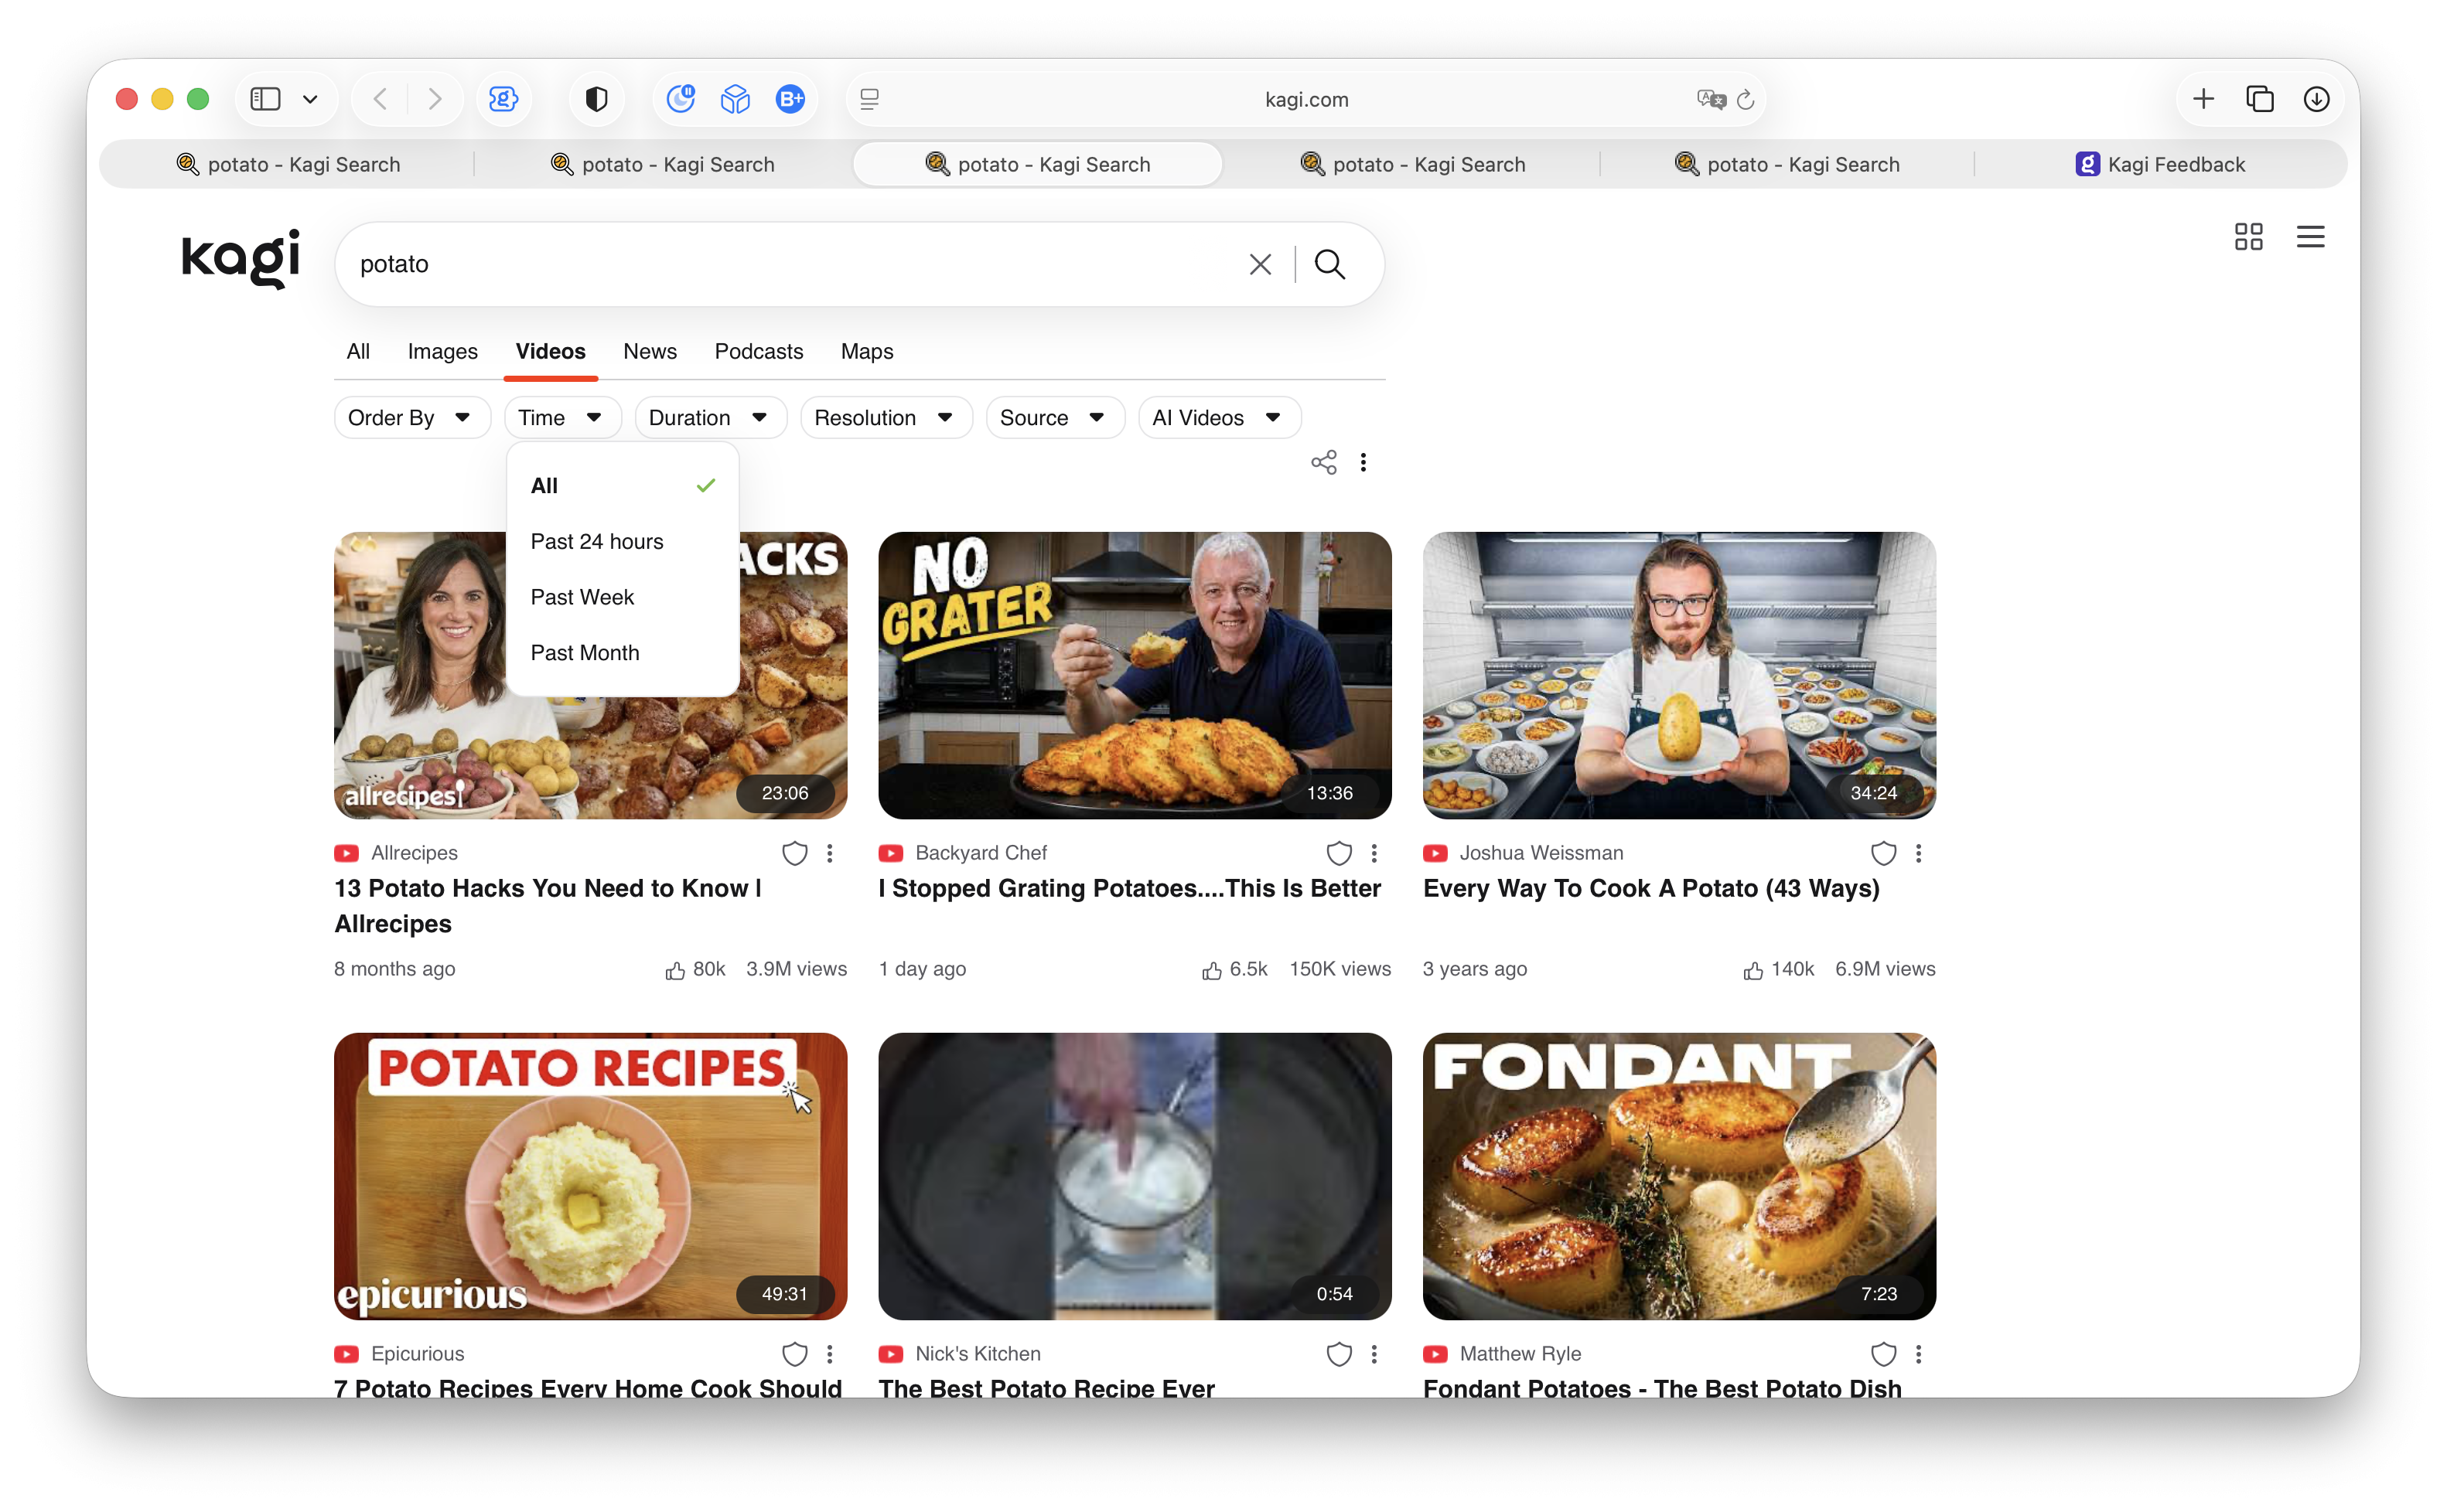This screenshot has height=1512, width=2447.
Task: Open 13 Potato Hacks You Need to Know link
Action: click(x=548, y=906)
